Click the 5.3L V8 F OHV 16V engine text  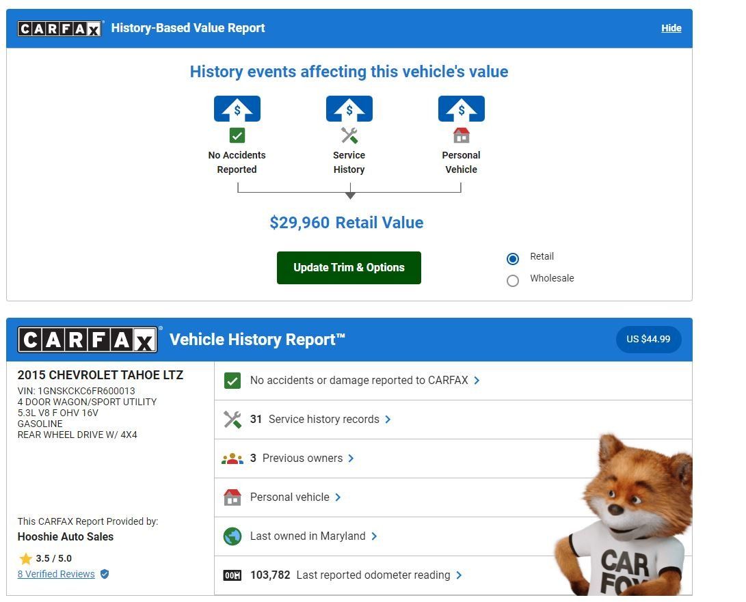click(58, 413)
